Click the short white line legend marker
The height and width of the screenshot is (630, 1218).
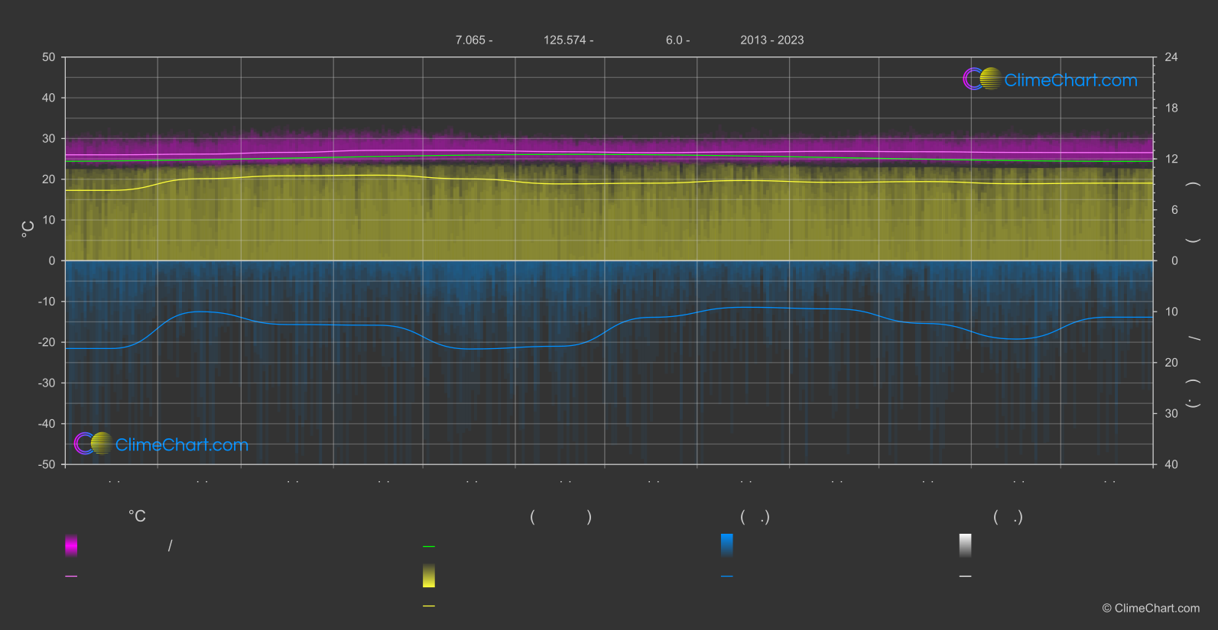966,577
